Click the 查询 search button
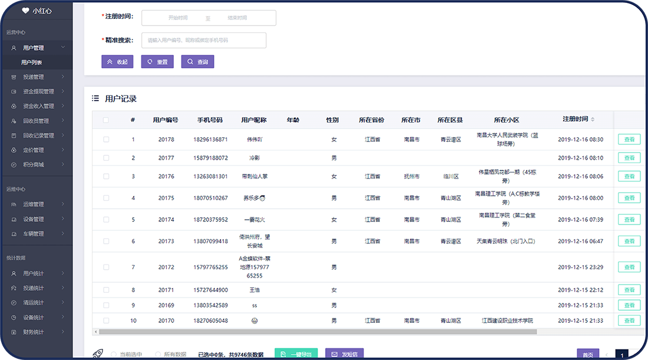648x360 pixels. [197, 62]
